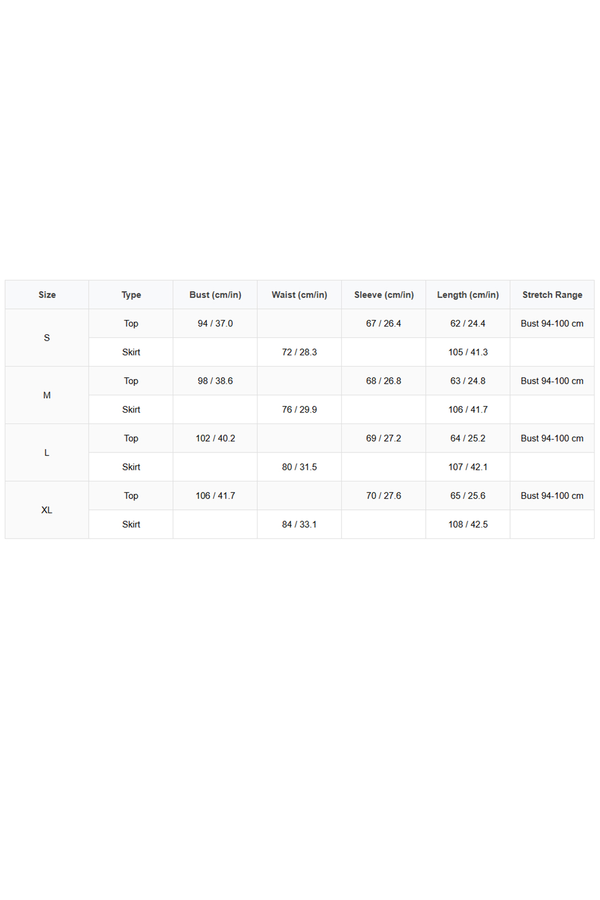
Task: Select the Stretch Range header cell
Action: coord(552,294)
